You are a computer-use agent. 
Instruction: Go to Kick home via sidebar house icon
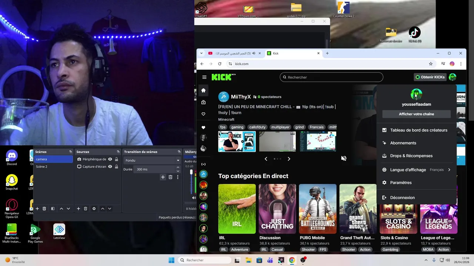203,90
